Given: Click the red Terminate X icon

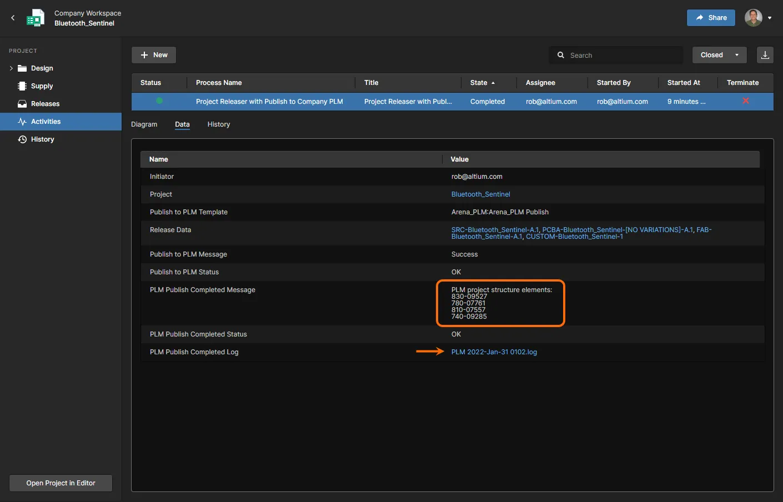Looking at the screenshot, I should tap(745, 101).
